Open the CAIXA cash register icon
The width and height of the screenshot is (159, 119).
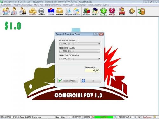click(x=95, y=11)
